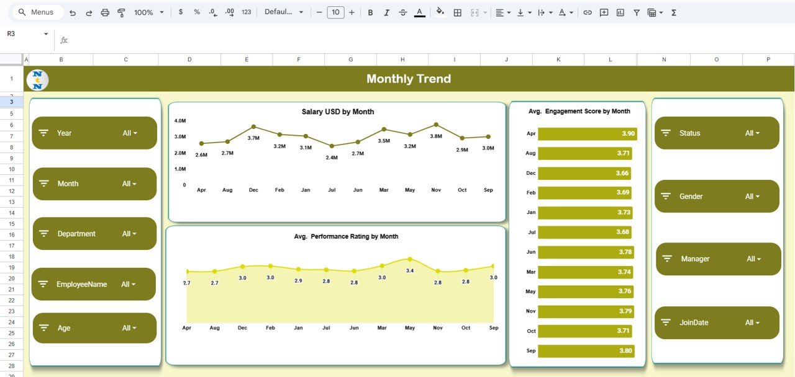Click the undo button
The height and width of the screenshot is (377, 795).
point(72,12)
